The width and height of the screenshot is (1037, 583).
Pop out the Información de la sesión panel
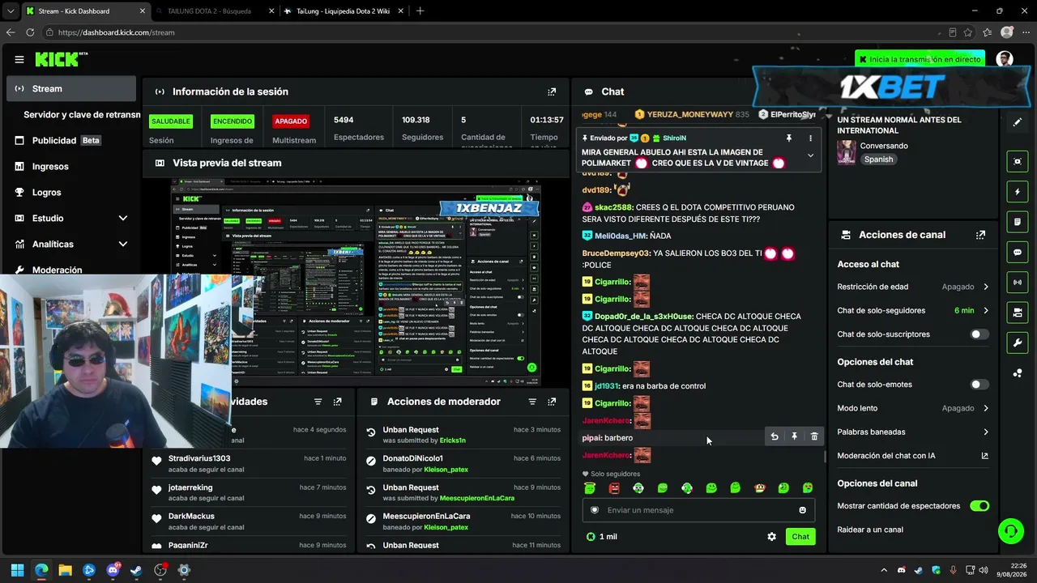552,91
